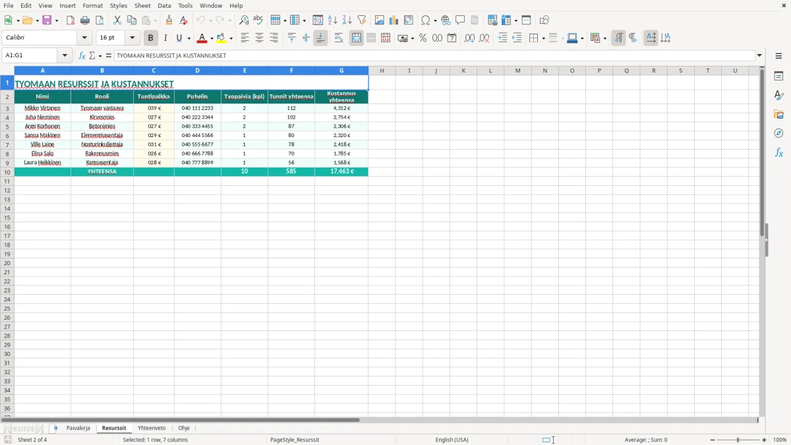This screenshot has height=445, width=791.
Task: Clear direct formatting icon
Action: click(x=184, y=20)
